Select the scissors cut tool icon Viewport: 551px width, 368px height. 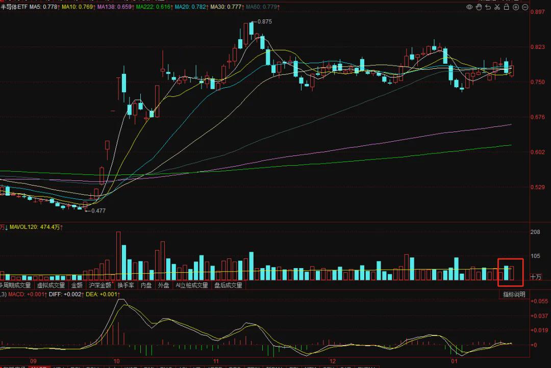pos(497,7)
